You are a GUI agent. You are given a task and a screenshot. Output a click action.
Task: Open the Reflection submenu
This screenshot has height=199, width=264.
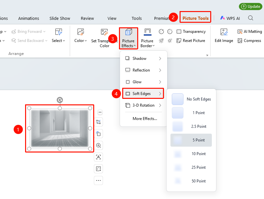(x=143, y=70)
